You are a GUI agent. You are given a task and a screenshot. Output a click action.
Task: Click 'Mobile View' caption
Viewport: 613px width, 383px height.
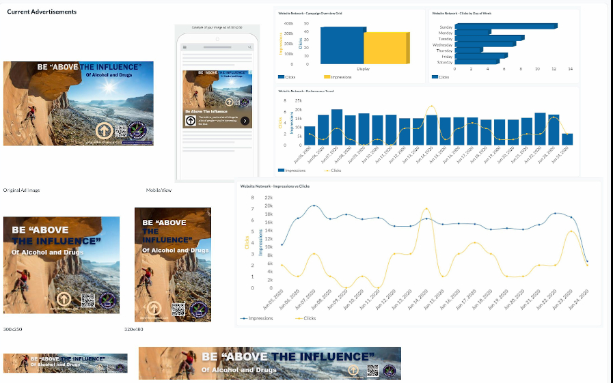coord(159,190)
